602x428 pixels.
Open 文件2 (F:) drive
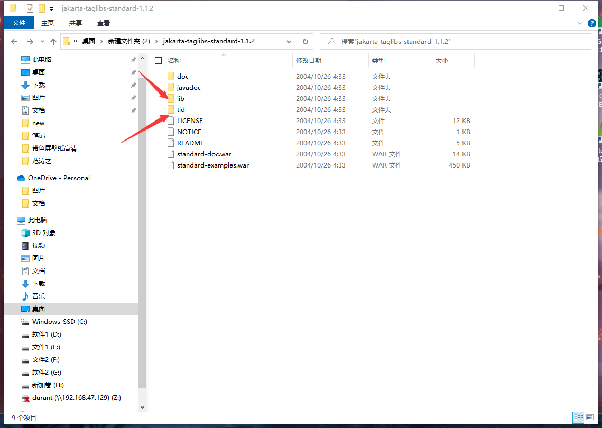45,360
